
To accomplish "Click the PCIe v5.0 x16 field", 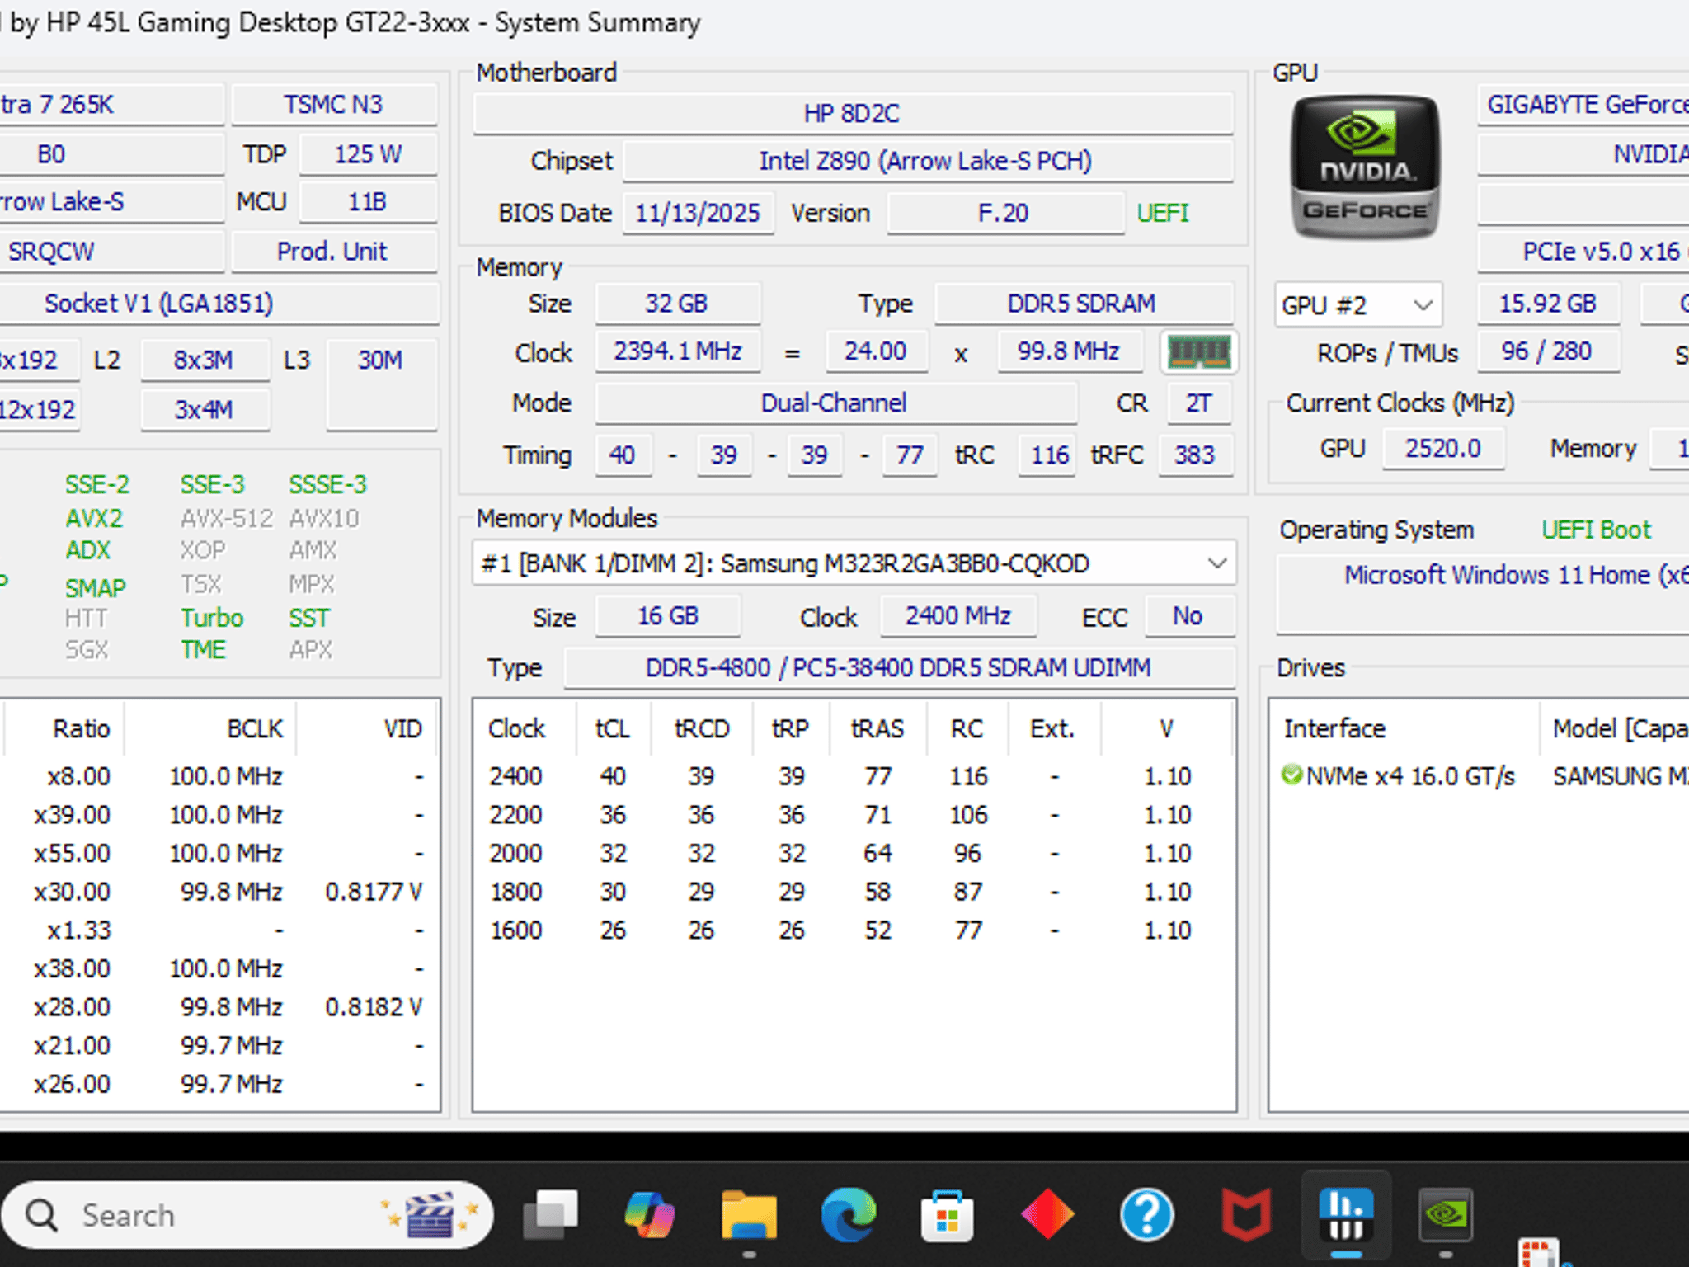I will [x=1583, y=252].
